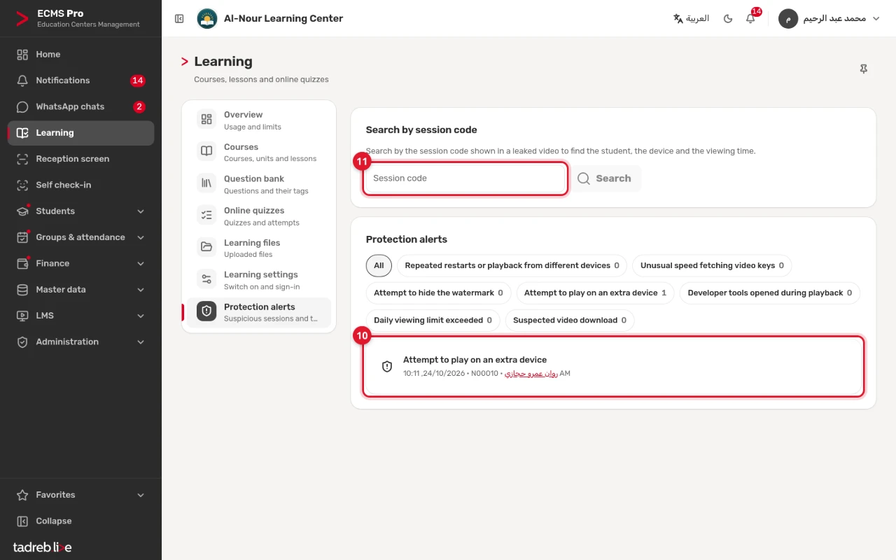
Task: Filter by Unusual speed fetching video keys
Action: pos(712,266)
